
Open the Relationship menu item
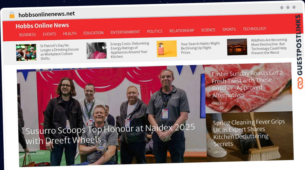182,31
